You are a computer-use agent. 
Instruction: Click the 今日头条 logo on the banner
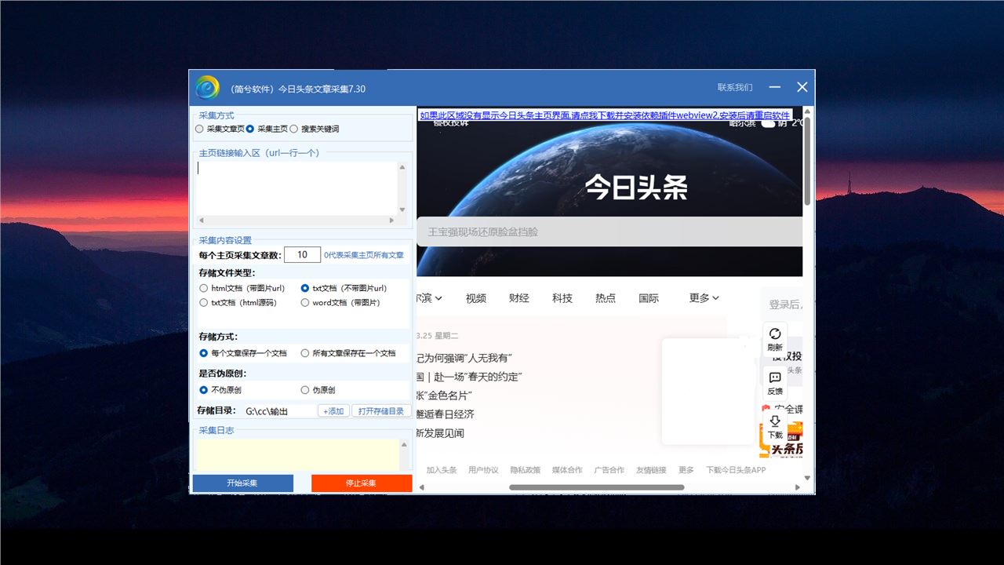636,187
